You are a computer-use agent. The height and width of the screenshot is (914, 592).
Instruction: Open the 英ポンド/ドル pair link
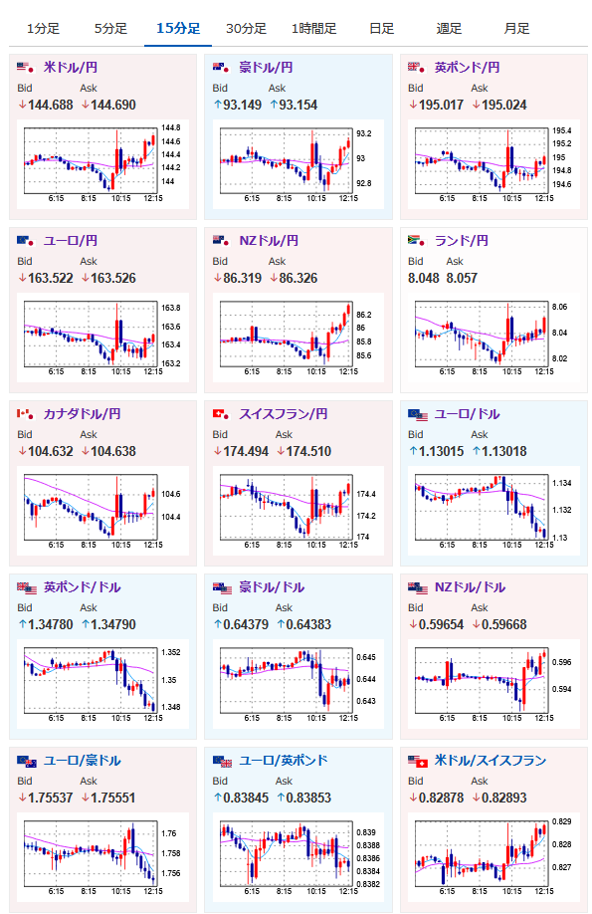click(83, 587)
